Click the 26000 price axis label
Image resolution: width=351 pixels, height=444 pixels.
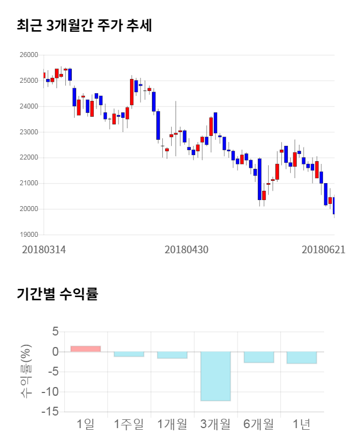28,55
